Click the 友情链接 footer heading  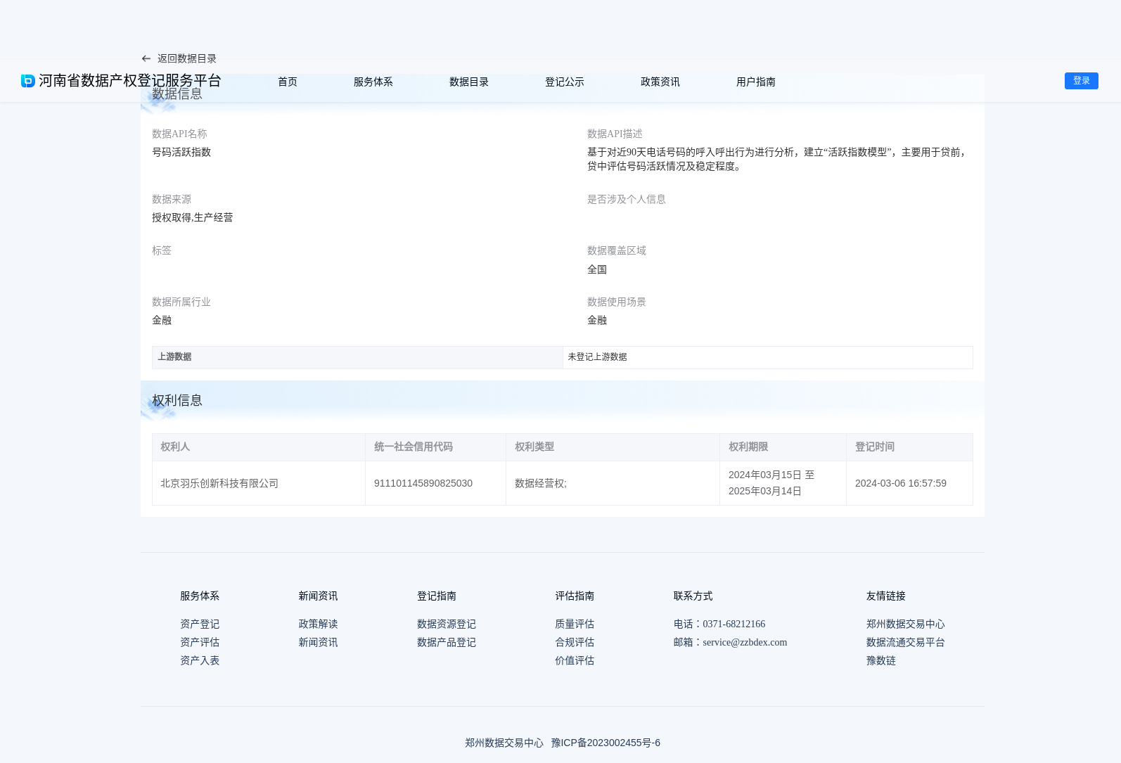pos(886,596)
